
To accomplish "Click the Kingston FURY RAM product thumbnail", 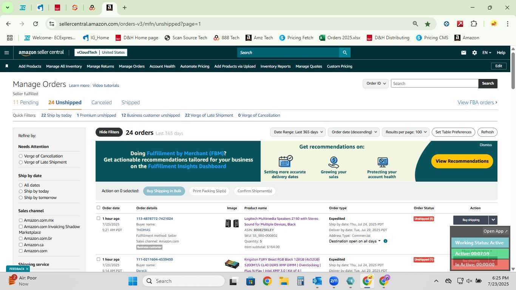I will (x=232, y=264).
